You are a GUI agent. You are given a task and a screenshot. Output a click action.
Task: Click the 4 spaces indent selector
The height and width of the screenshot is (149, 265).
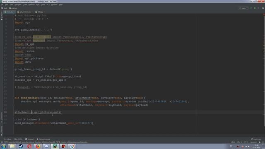coord(253,142)
